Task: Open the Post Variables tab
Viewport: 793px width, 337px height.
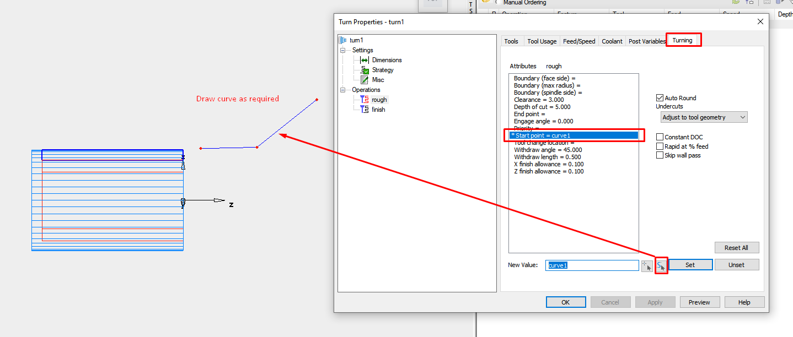Action: pos(646,40)
